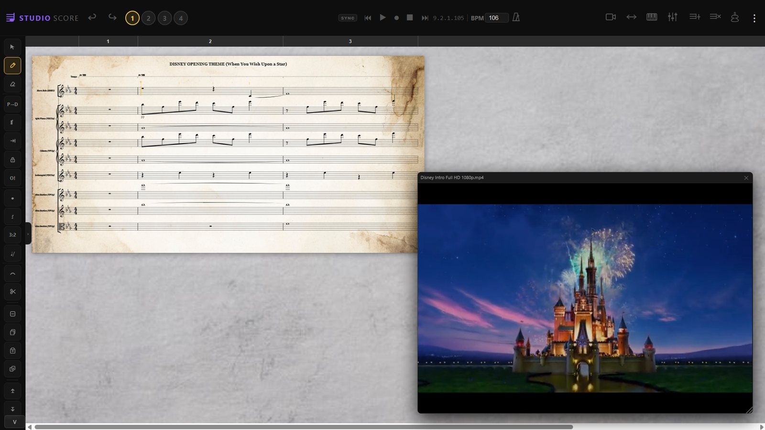Select the dot (augmentation) tool
The image size is (765, 430).
point(12,198)
